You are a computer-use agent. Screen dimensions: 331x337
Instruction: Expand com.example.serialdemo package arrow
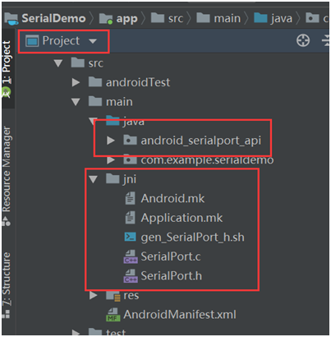(111, 159)
